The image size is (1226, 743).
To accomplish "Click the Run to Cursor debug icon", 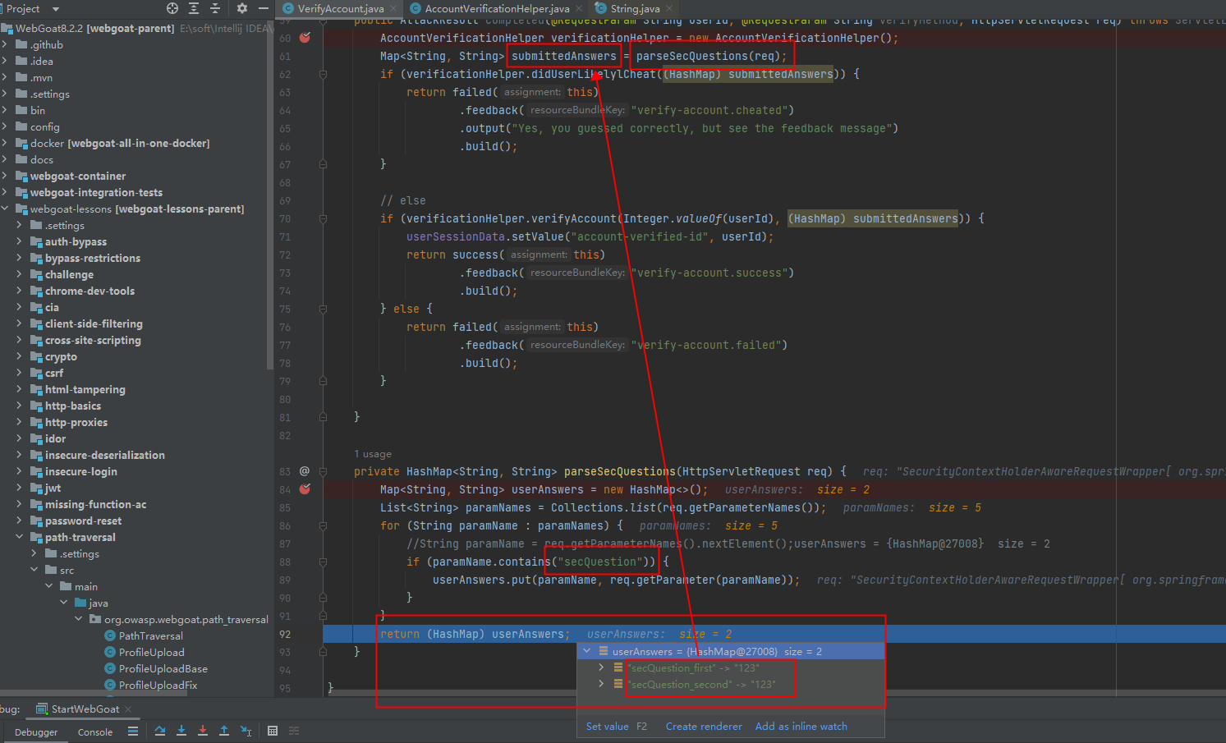I will [x=246, y=731].
